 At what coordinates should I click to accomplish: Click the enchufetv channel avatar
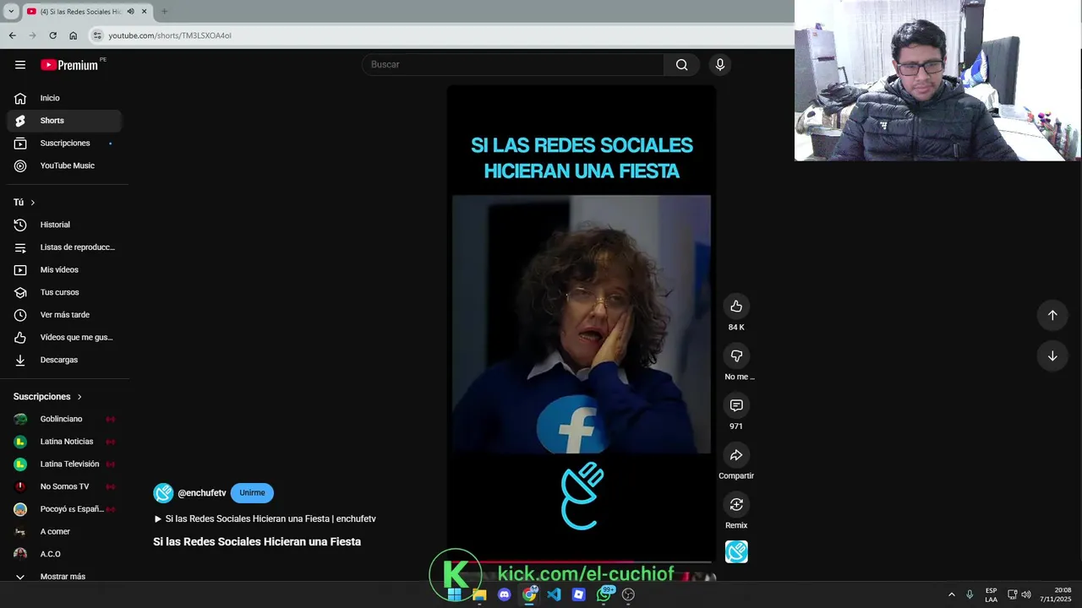pos(163,493)
